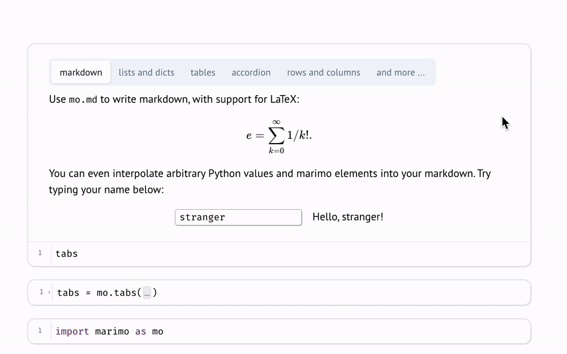Image resolution: width=567 pixels, height=354 pixels.
Task: Click the name input containing 'stranger'
Action: [238, 217]
